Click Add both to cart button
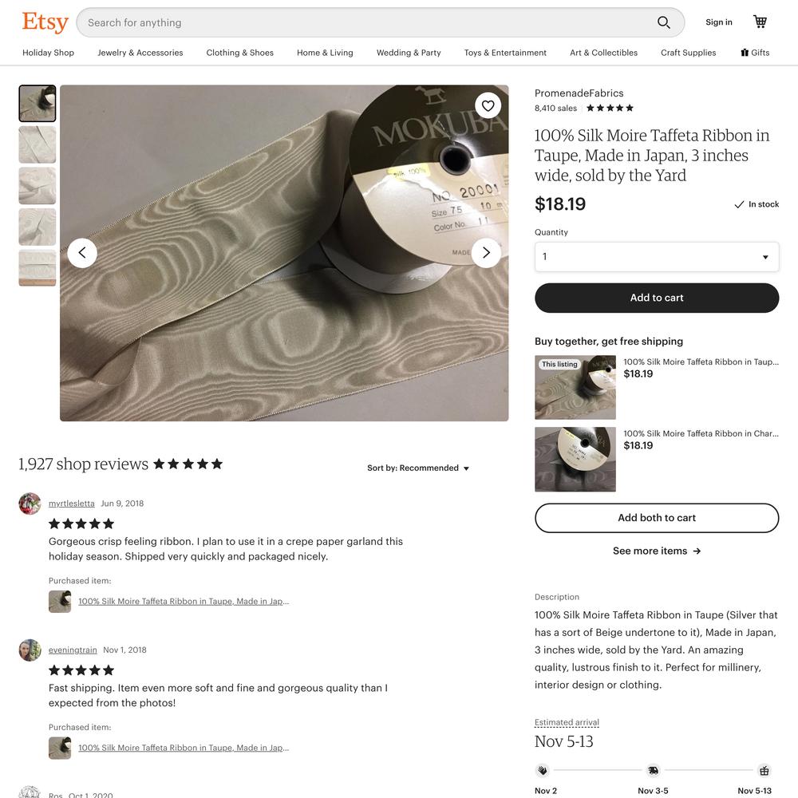The width and height of the screenshot is (798, 798). [657, 518]
